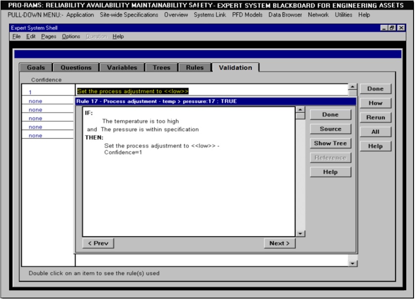The width and height of the screenshot is (415, 299).
Task: Click Done in the rule dialog
Action: 331,115
